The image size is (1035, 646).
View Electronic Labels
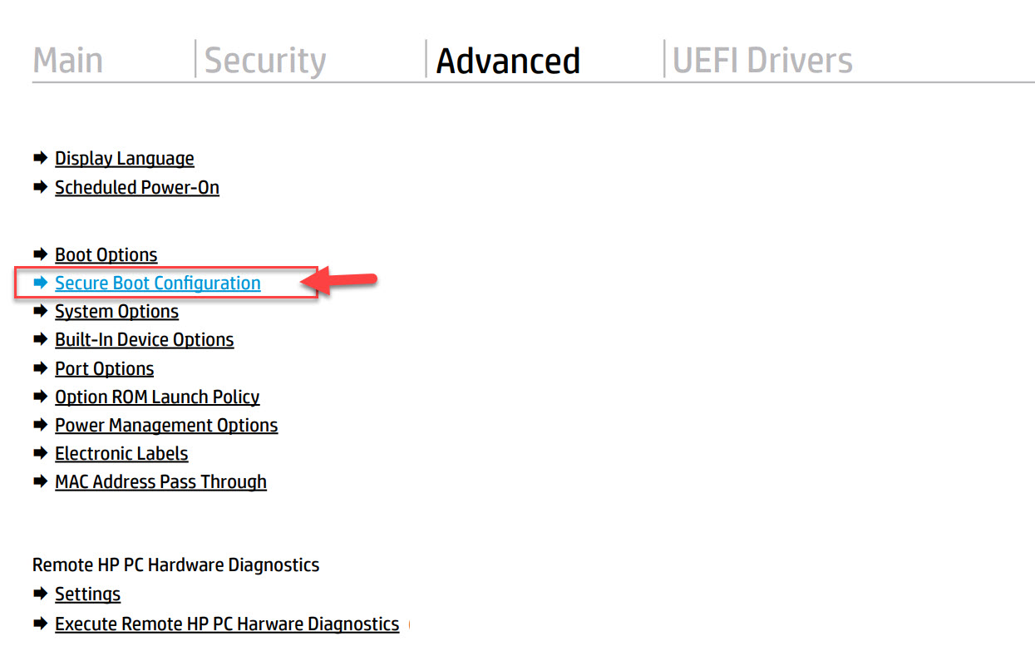pyautogui.click(x=121, y=453)
